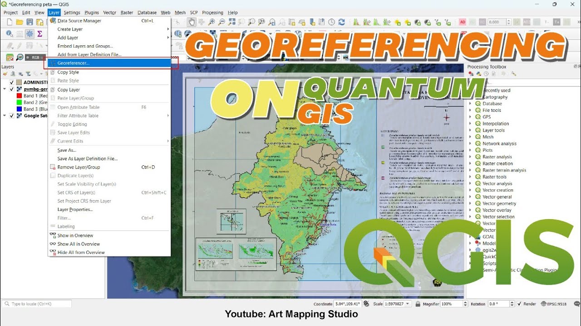Click the coordinate toggle extents icon
The image size is (581, 326).
tap(366, 304)
